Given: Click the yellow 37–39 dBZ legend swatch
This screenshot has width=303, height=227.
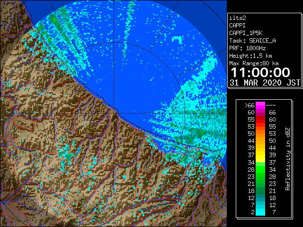Looking at the screenshot, I should [x=260, y=155].
